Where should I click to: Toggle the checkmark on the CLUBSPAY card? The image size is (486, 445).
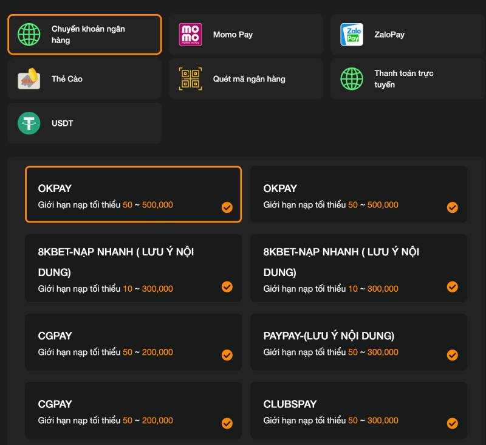(452, 423)
